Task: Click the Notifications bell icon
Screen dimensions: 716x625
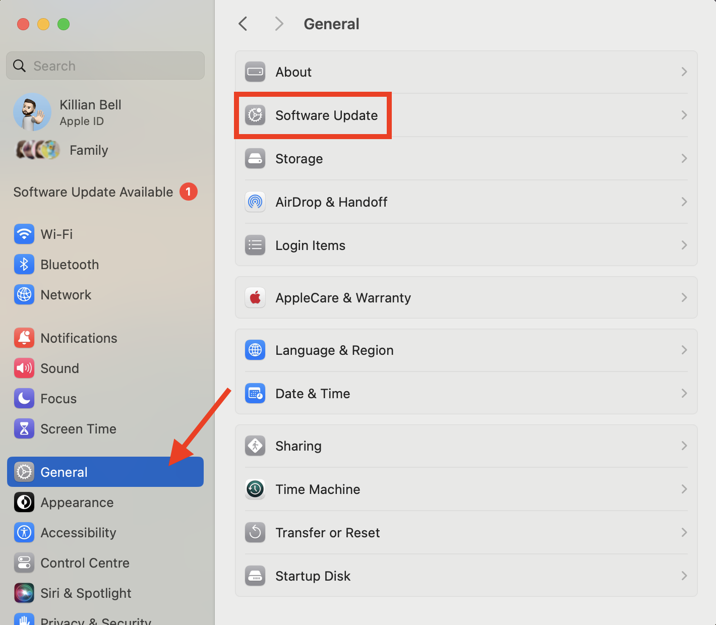Action: (24, 338)
